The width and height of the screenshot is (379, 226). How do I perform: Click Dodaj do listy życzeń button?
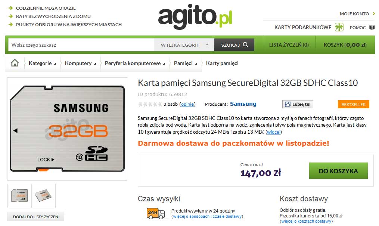(x=35, y=217)
